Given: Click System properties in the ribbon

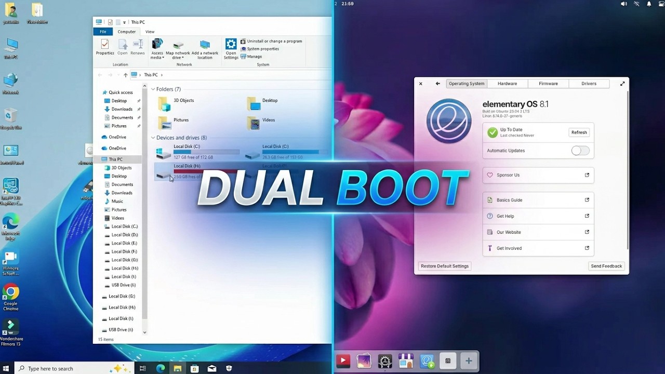Looking at the screenshot, I should coord(259,49).
